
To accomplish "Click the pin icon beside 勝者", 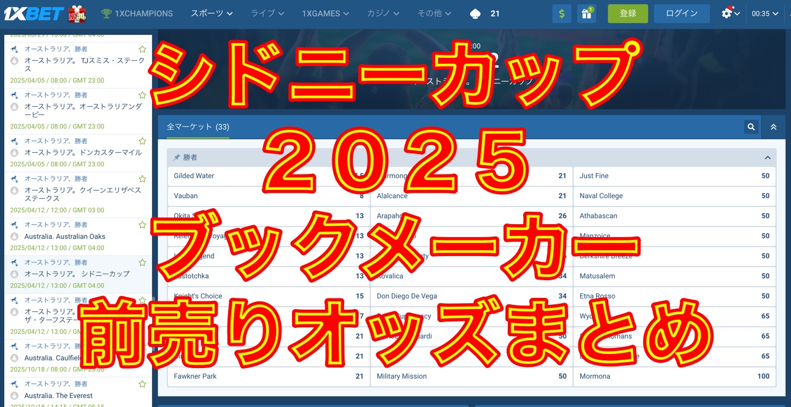I will [x=176, y=157].
